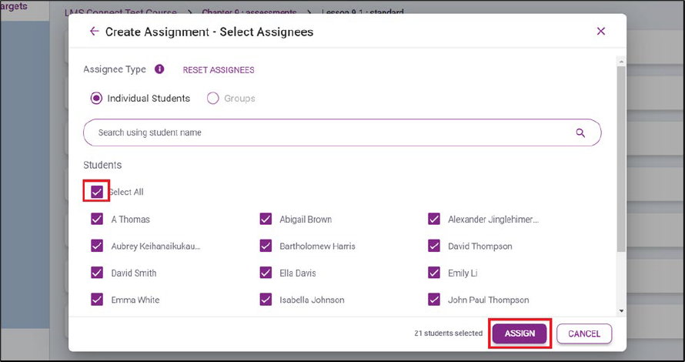Screen dimensions: 685x362
Task: Click the search magnifier icon
Action: click(580, 132)
